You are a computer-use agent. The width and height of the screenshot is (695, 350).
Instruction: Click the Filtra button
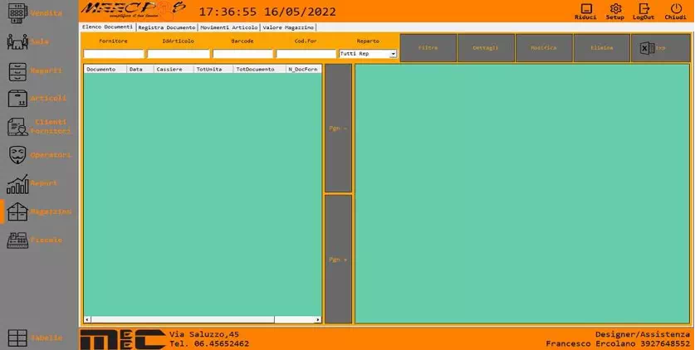[x=428, y=48]
